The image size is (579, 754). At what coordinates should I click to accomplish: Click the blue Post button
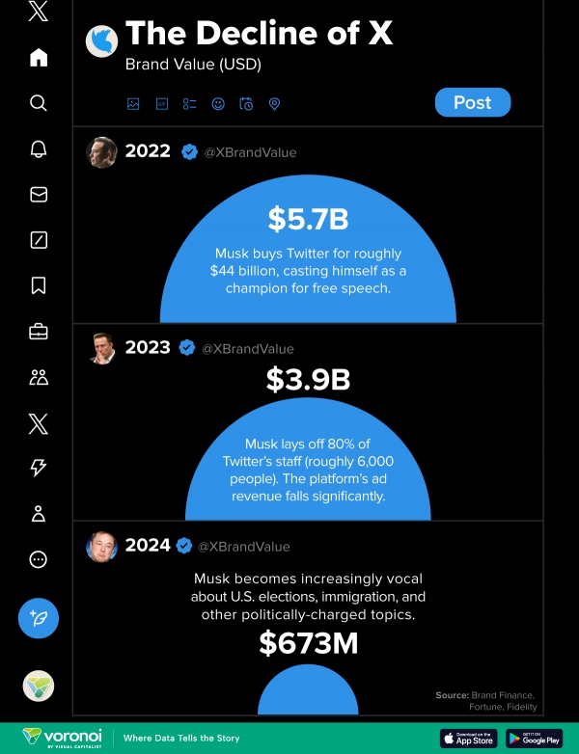click(x=473, y=102)
